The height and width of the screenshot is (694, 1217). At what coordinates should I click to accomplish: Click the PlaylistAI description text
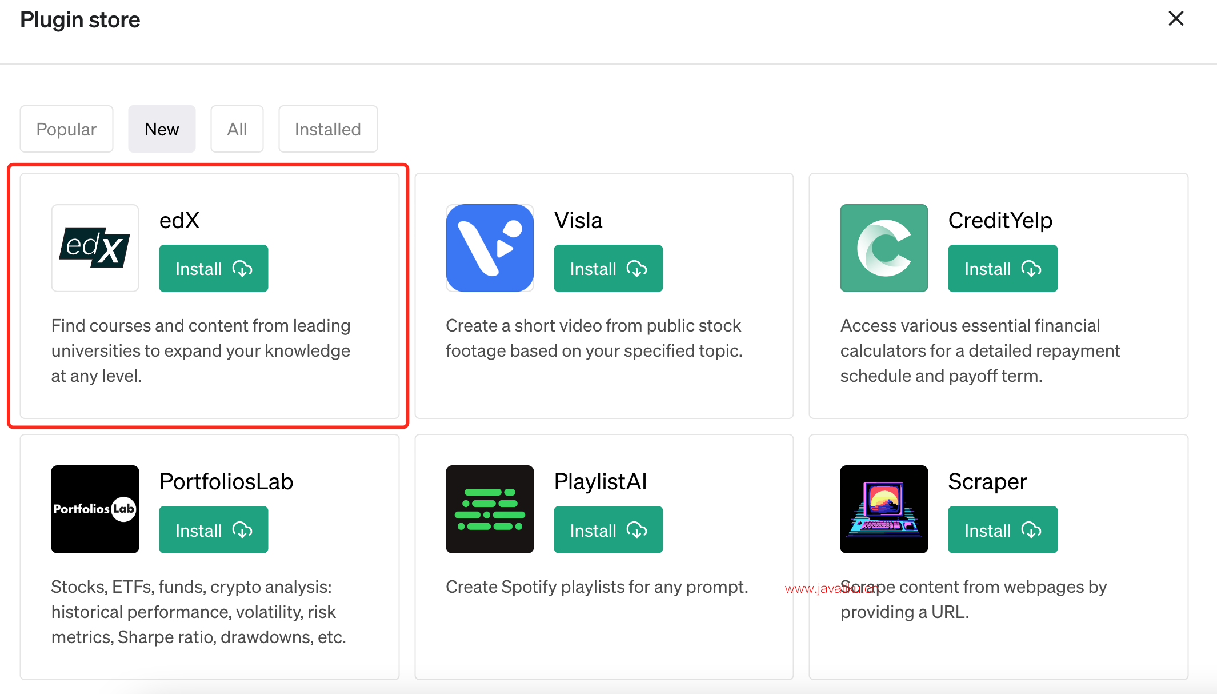(x=597, y=587)
